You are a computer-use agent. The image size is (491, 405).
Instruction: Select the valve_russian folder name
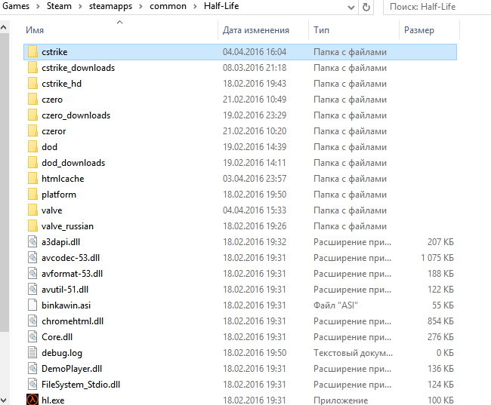click(x=67, y=226)
